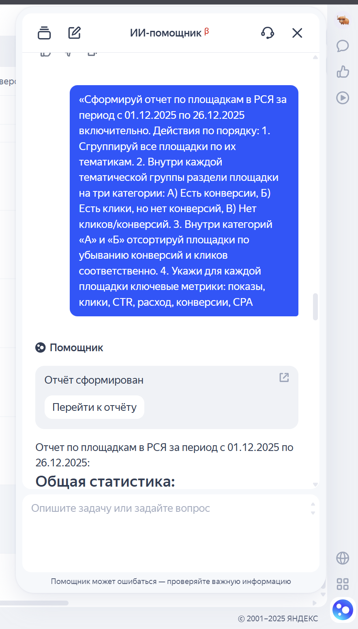Viewport: 358px width, 629px height.
Task: Open report via the external link icon
Action: [284, 378]
